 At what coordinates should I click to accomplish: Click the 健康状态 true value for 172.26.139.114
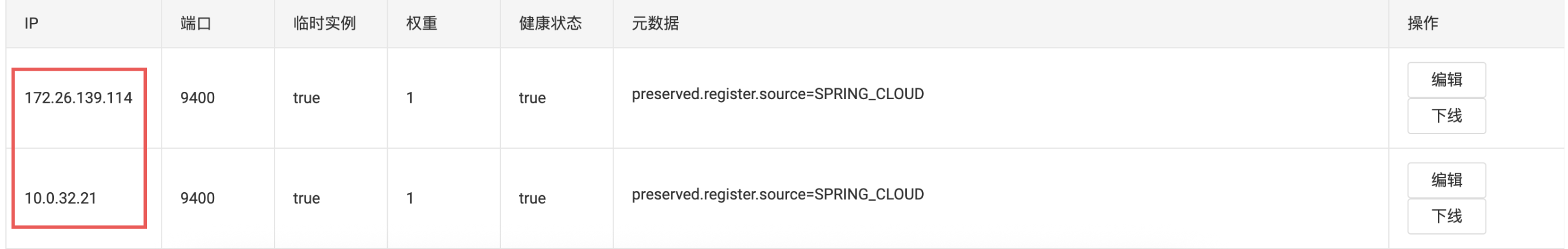(x=531, y=98)
